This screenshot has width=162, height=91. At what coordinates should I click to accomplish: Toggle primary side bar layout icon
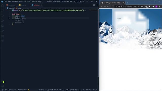tap(75, 2)
